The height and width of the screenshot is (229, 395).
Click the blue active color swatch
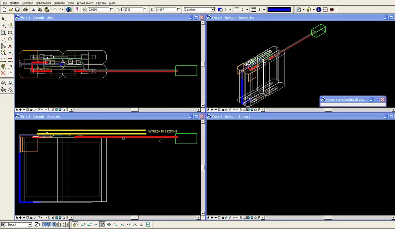pyautogui.click(x=279, y=10)
